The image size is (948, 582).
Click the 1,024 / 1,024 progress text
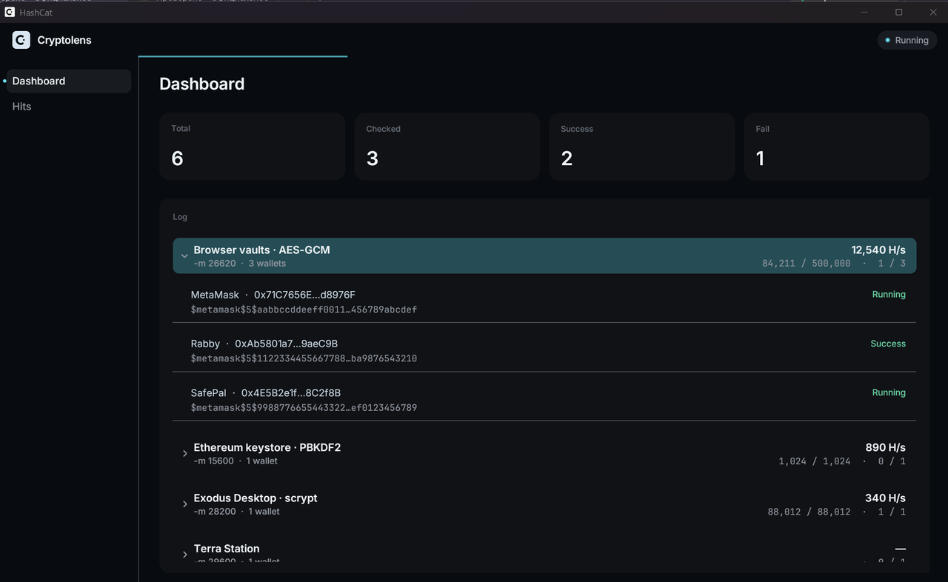[x=815, y=461]
